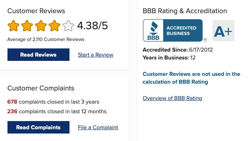
Task: Follow the Start a Review link
Action: coord(96,55)
